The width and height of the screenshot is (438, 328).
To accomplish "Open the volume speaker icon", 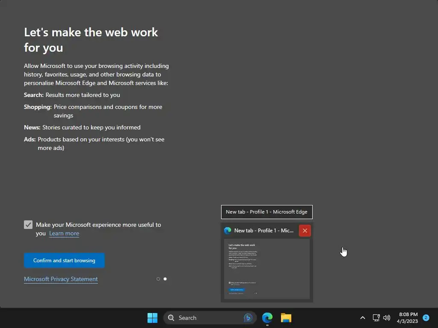I will click(387, 318).
